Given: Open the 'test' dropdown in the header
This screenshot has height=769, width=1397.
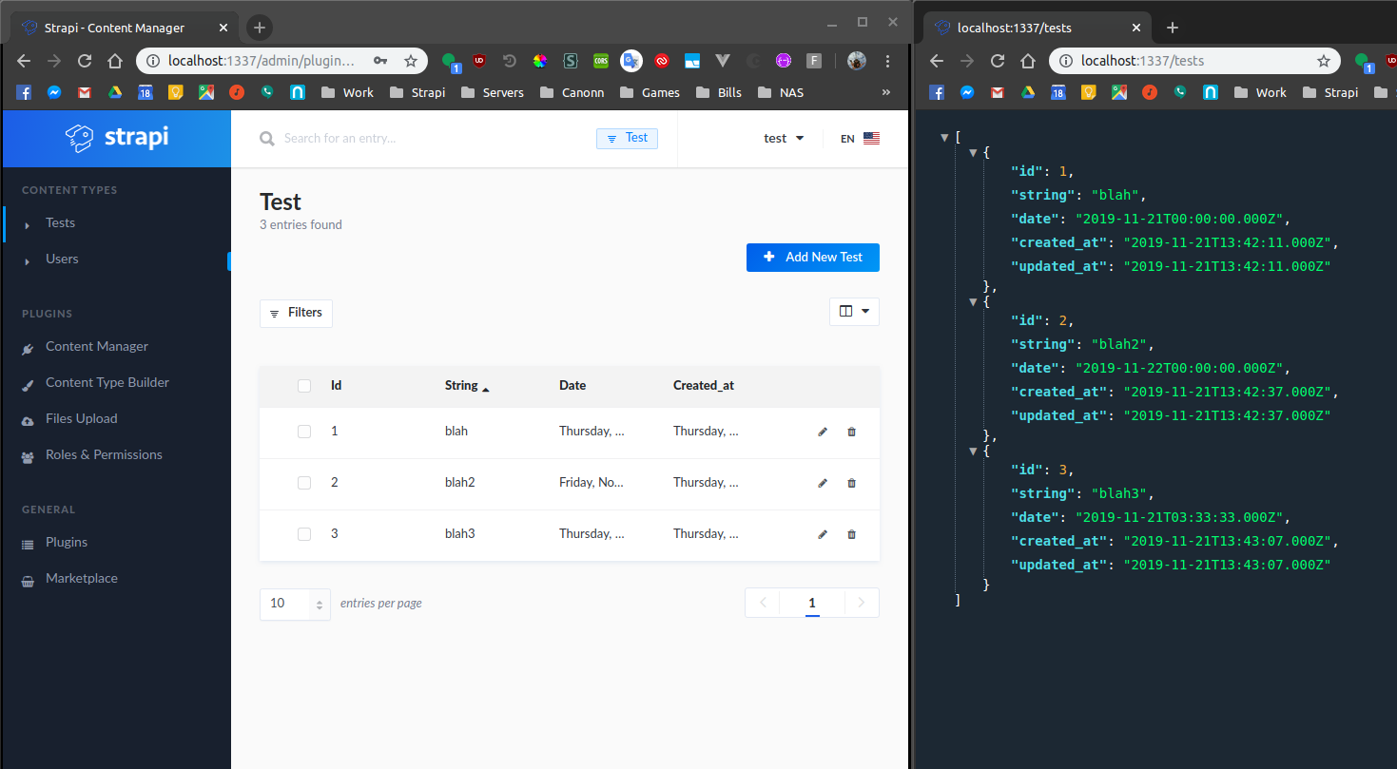Looking at the screenshot, I should [x=783, y=138].
